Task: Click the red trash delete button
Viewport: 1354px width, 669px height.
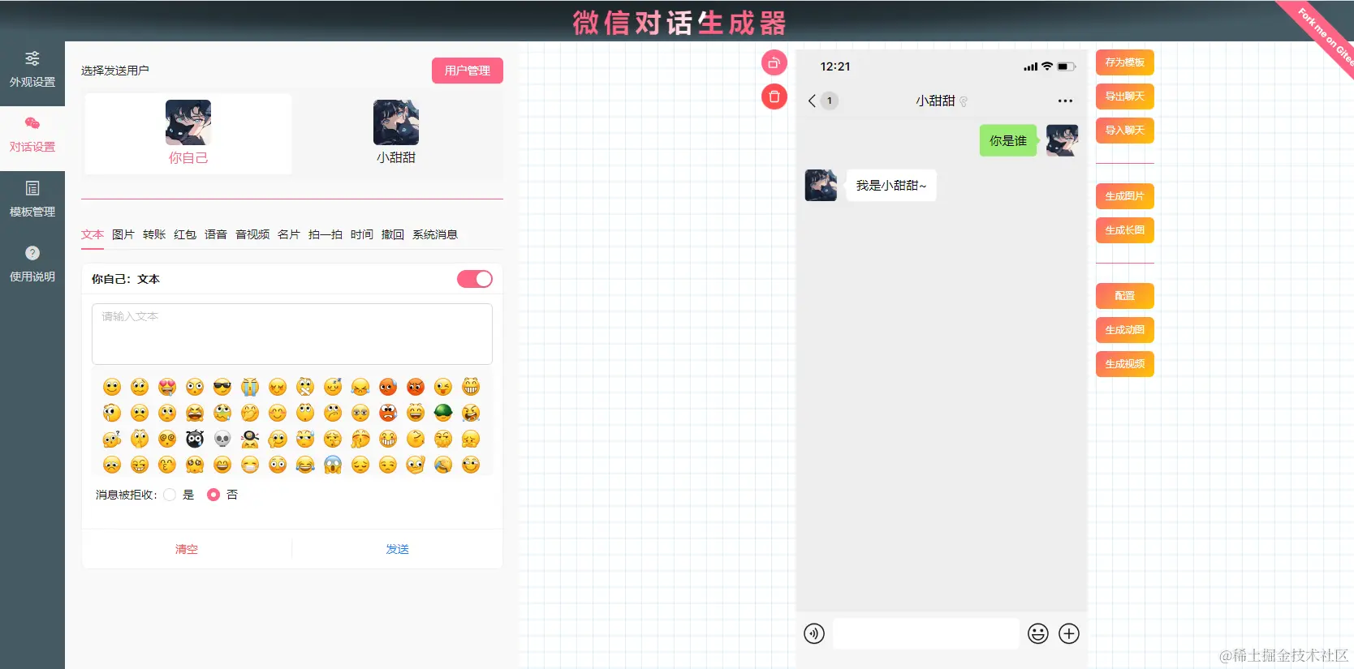Action: 774,96
